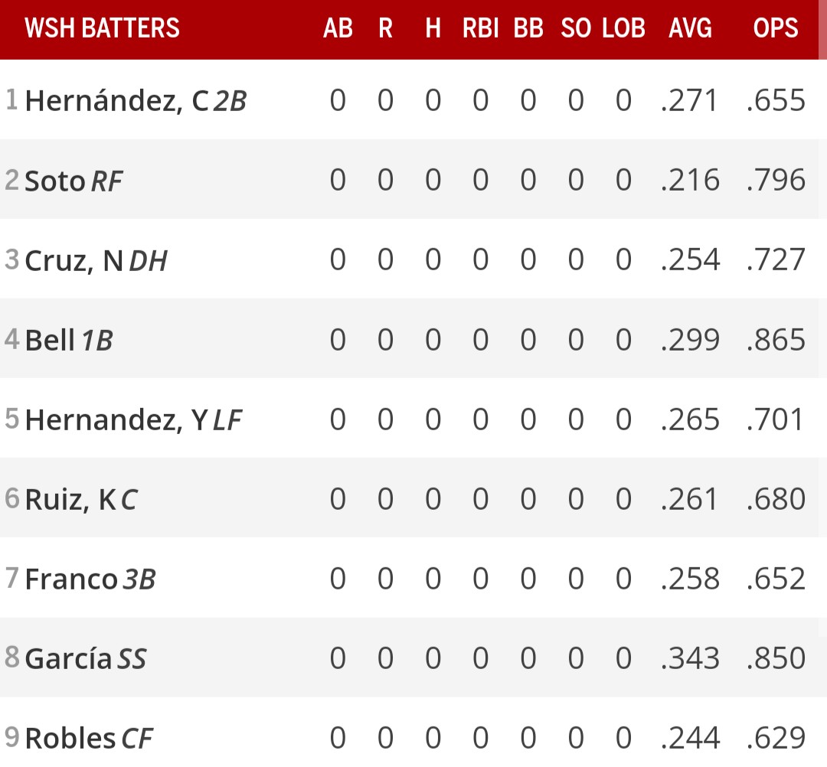Click on Soto player name
The width and height of the screenshot is (827, 767).
pyautogui.click(x=55, y=181)
